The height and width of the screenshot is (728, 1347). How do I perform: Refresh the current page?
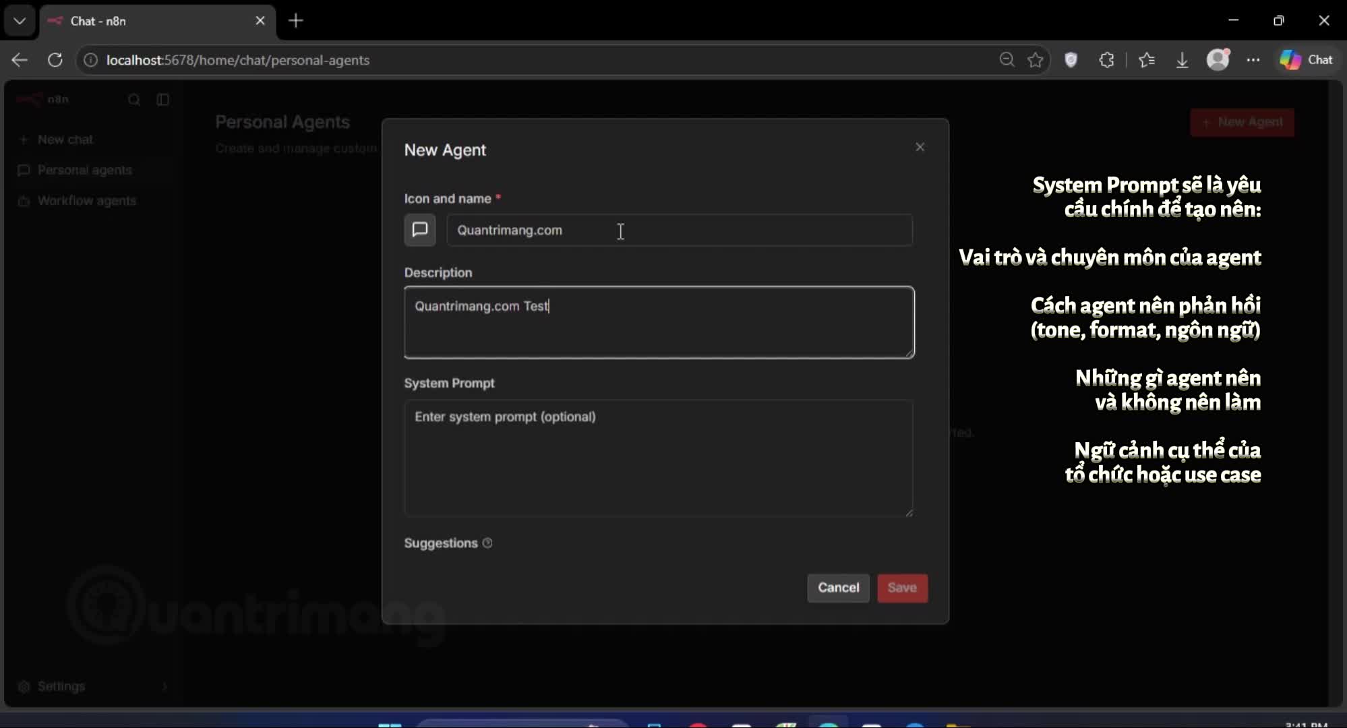55,60
